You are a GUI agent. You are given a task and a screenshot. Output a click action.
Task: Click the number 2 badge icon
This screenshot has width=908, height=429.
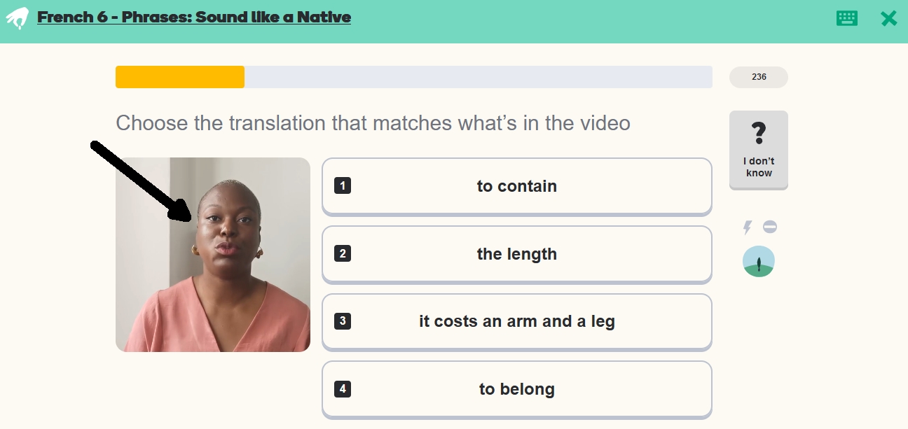343,253
